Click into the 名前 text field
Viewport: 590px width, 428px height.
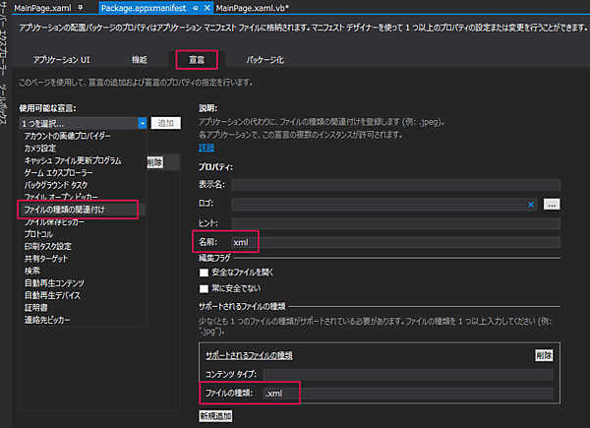tap(393, 242)
